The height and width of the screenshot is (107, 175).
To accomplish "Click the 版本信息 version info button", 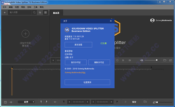I will [x=78, y=45].
